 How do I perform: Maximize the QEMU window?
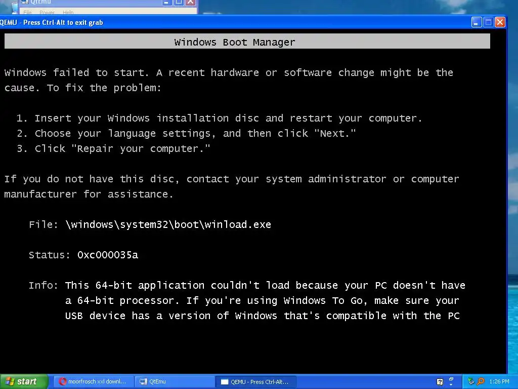coord(488,22)
